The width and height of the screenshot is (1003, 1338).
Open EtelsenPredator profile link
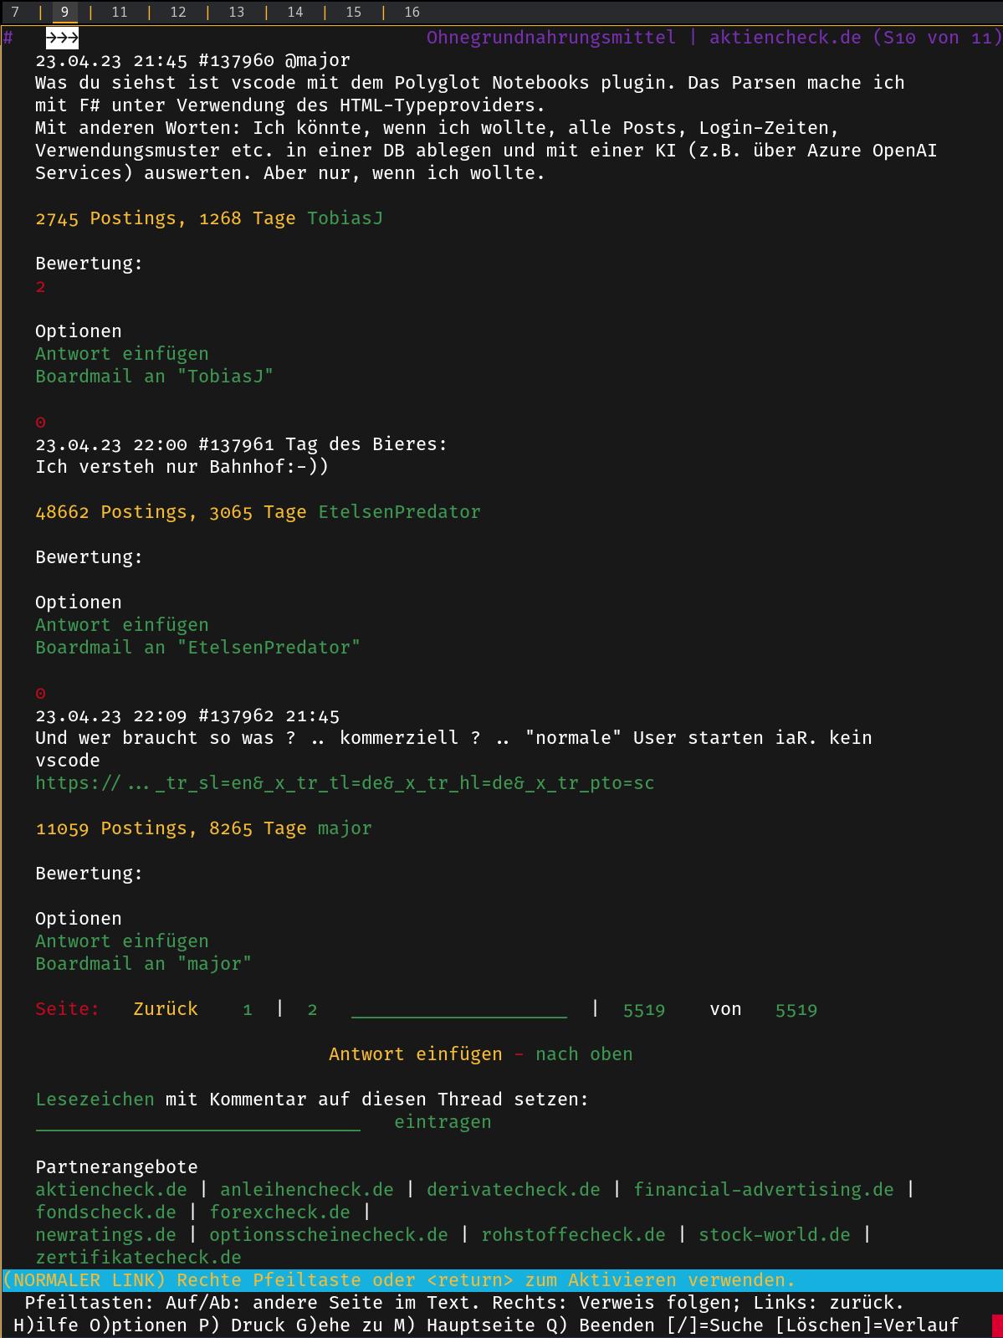(x=399, y=512)
